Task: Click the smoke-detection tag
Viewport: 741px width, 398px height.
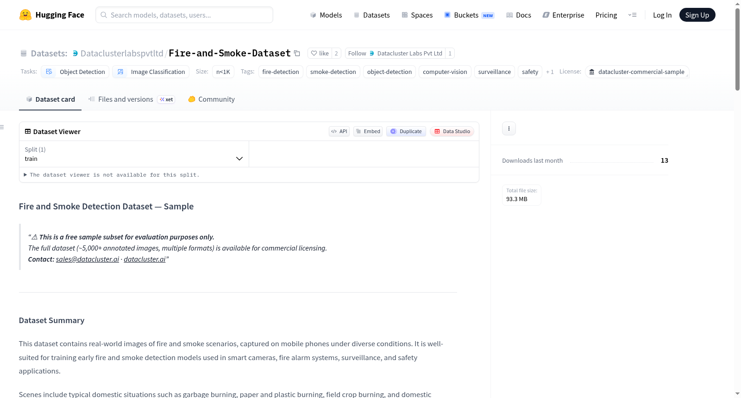Action: 333,72
